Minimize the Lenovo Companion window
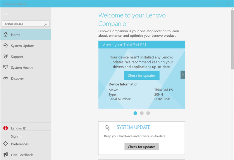Viewport: 234px width, 160px height. (x=208, y=4)
